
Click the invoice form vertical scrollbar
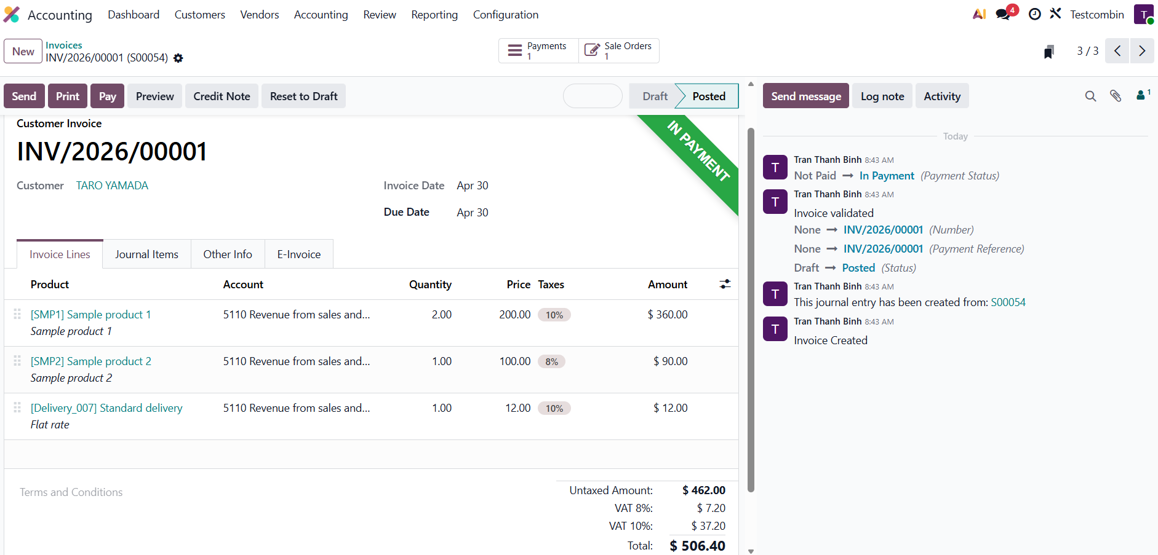tap(751, 307)
